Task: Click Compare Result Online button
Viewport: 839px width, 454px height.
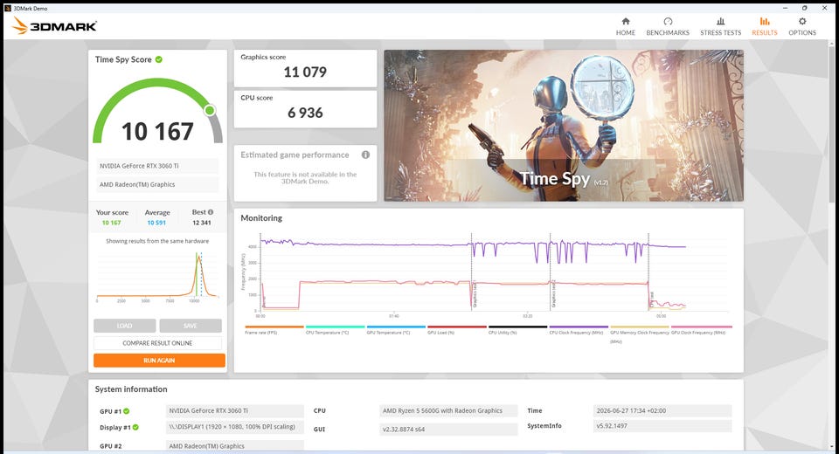Action: click(158, 343)
